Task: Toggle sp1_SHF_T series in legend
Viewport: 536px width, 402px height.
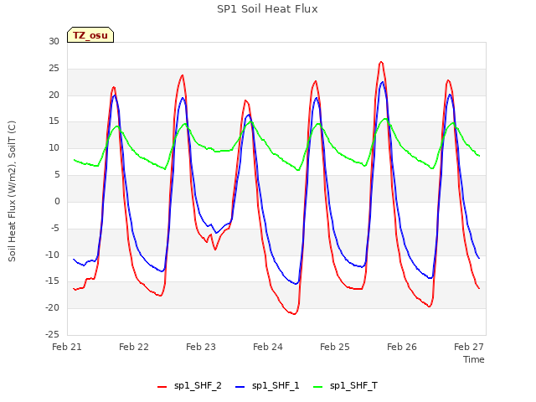Action: pyautogui.click(x=345, y=385)
